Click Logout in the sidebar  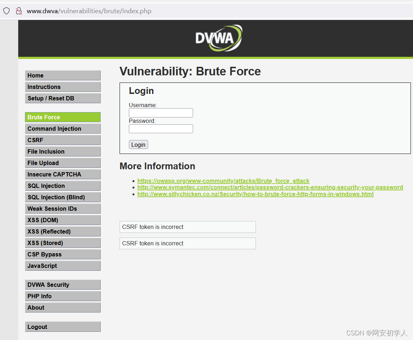pyautogui.click(x=63, y=327)
